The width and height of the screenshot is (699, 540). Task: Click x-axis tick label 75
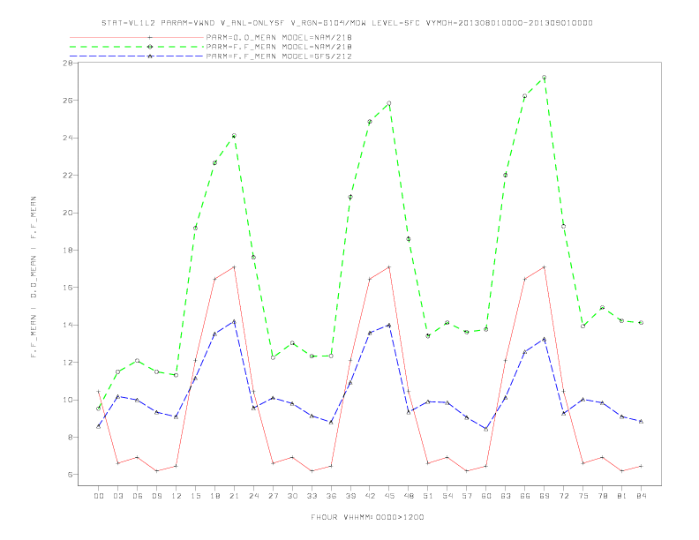(x=583, y=496)
